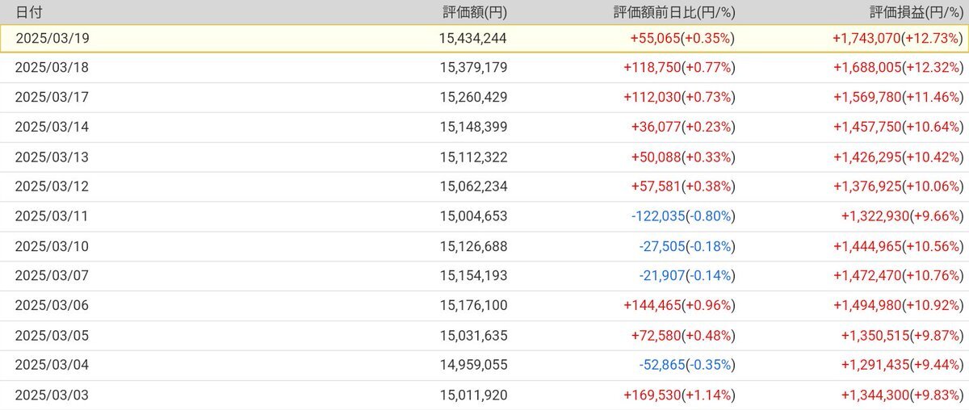Click the 評価損益(円/%) column header
Image resolution: width=969 pixels, height=410 pixels.
coord(916,12)
